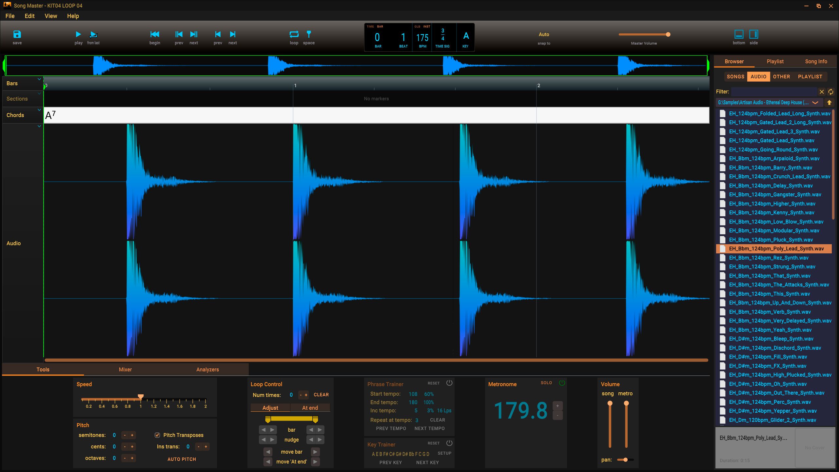This screenshot has width=839, height=472.
Task: Click Key Trainer SETUP button
Action: [444, 453]
